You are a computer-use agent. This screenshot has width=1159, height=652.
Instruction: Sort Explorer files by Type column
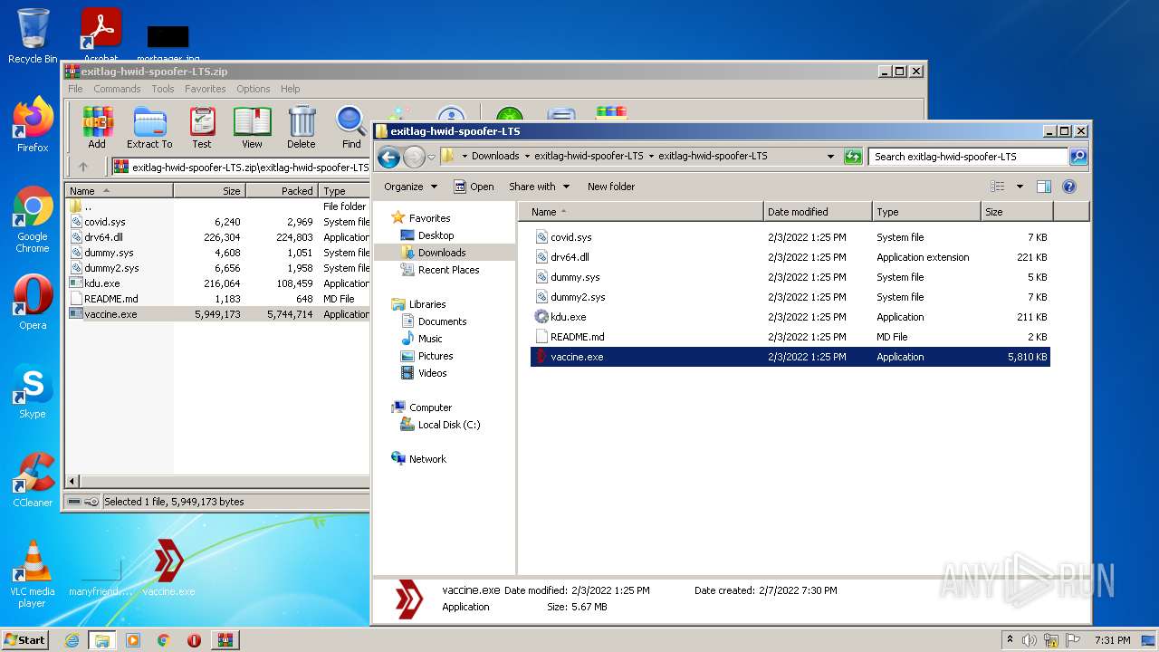point(926,212)
